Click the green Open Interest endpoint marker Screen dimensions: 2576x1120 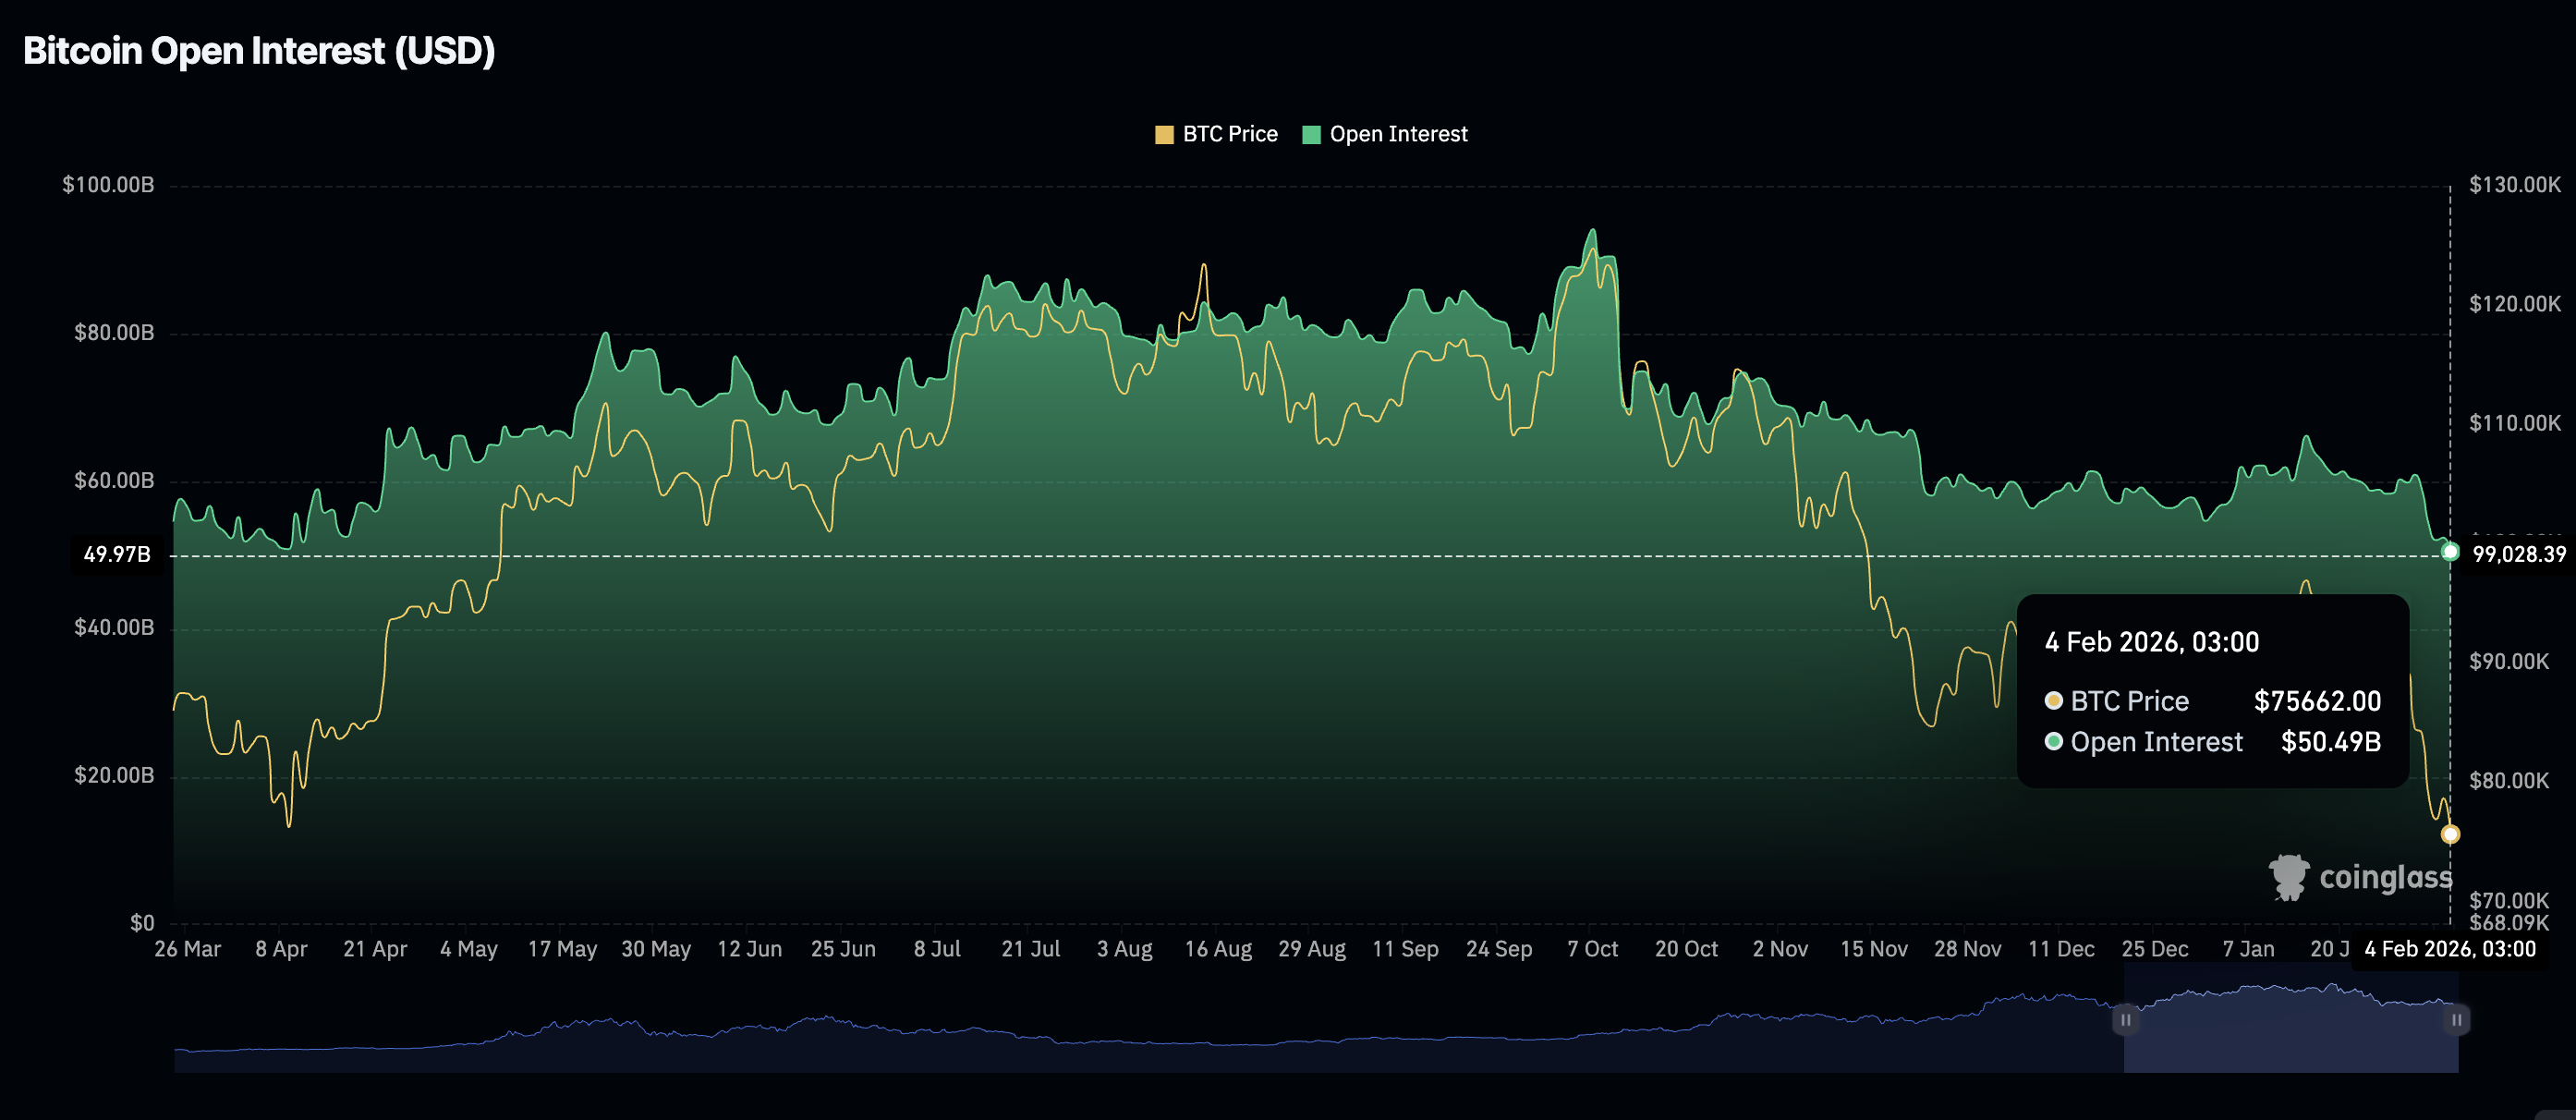tap(2450, 552)
